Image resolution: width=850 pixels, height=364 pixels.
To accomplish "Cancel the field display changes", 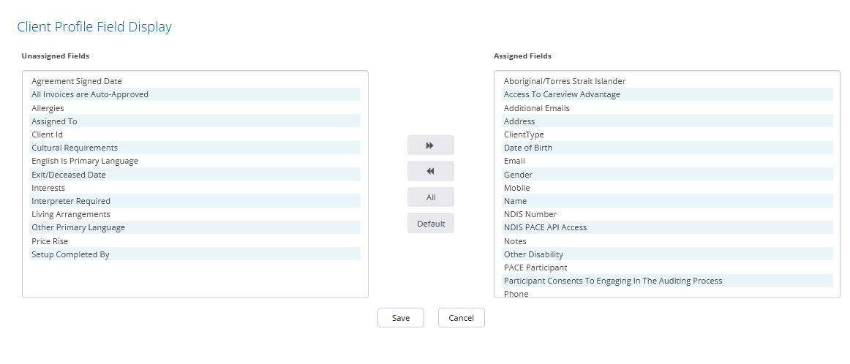I will 462,318.
